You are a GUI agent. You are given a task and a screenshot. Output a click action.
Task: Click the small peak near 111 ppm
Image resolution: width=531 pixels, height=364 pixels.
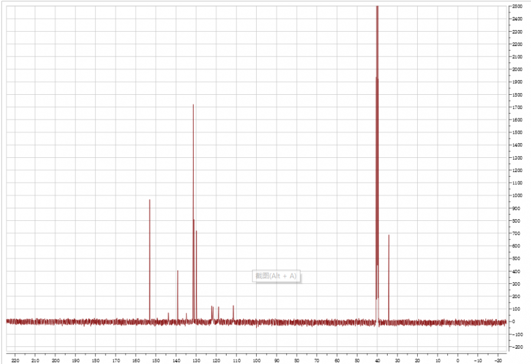pos(234,313)
